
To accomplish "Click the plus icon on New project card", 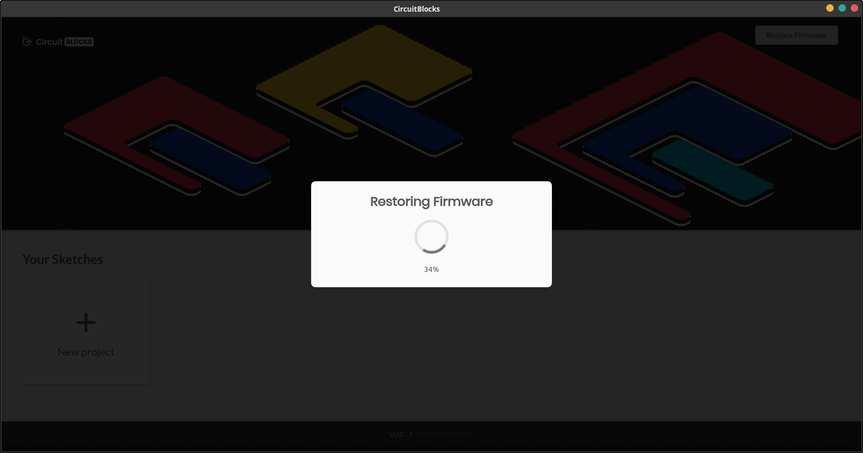I will click(x=86, y=323).
